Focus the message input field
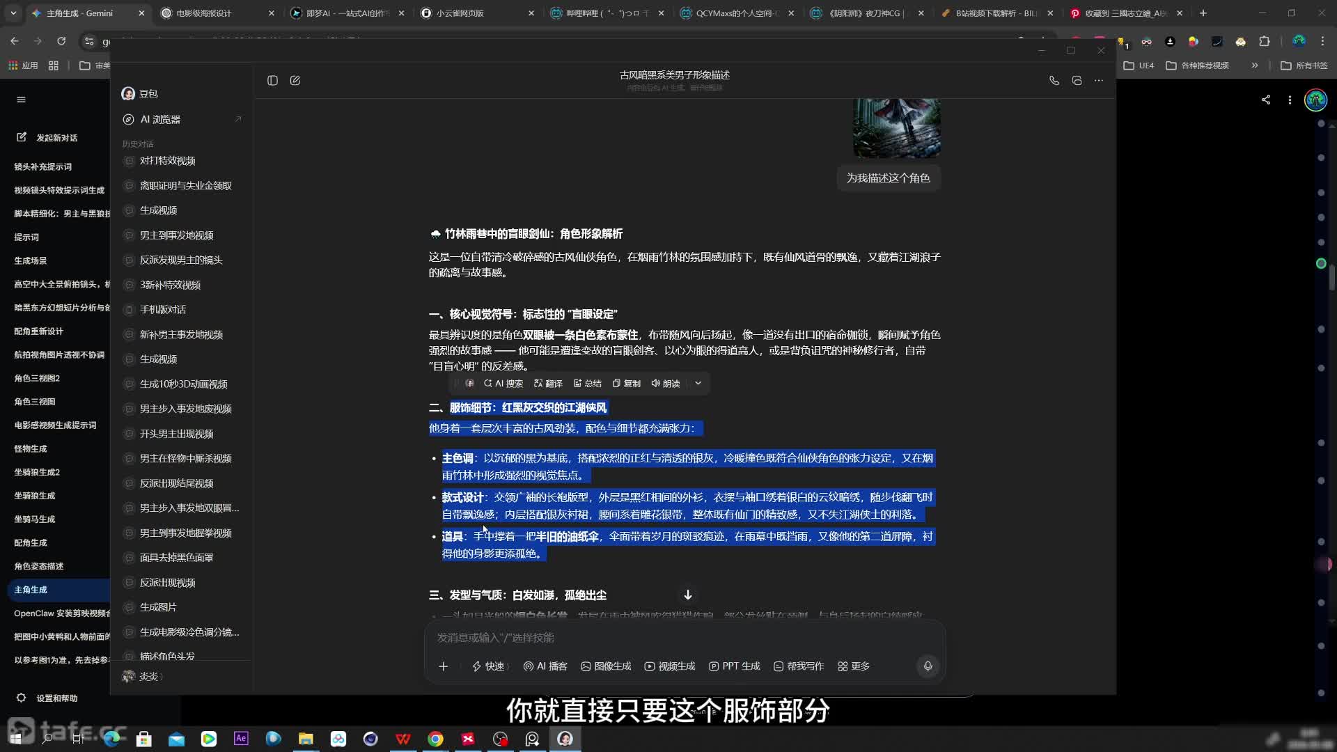1337x752 pixels. point(685,638)
